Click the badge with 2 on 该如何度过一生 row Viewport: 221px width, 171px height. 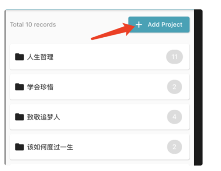click(x=175, y=147)
